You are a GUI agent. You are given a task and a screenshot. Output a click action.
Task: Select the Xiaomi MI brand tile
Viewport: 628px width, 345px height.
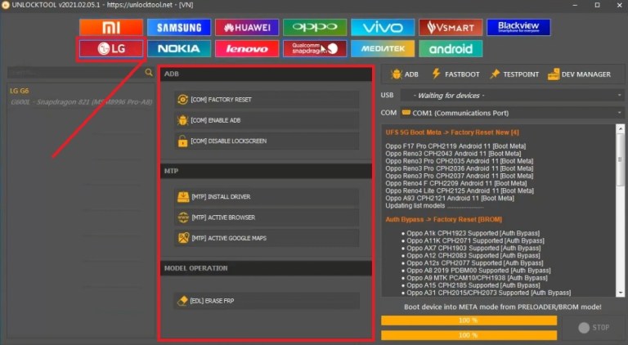coord(111,27)
